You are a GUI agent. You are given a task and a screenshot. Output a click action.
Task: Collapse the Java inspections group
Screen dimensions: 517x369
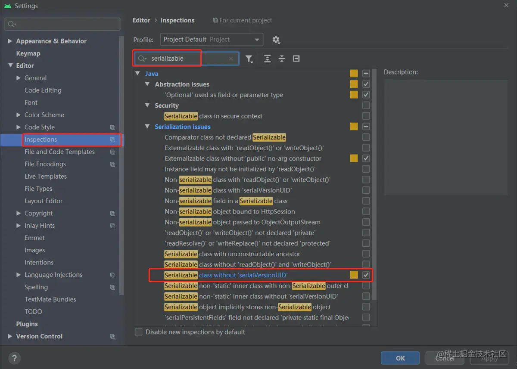[x=138, y=74]
